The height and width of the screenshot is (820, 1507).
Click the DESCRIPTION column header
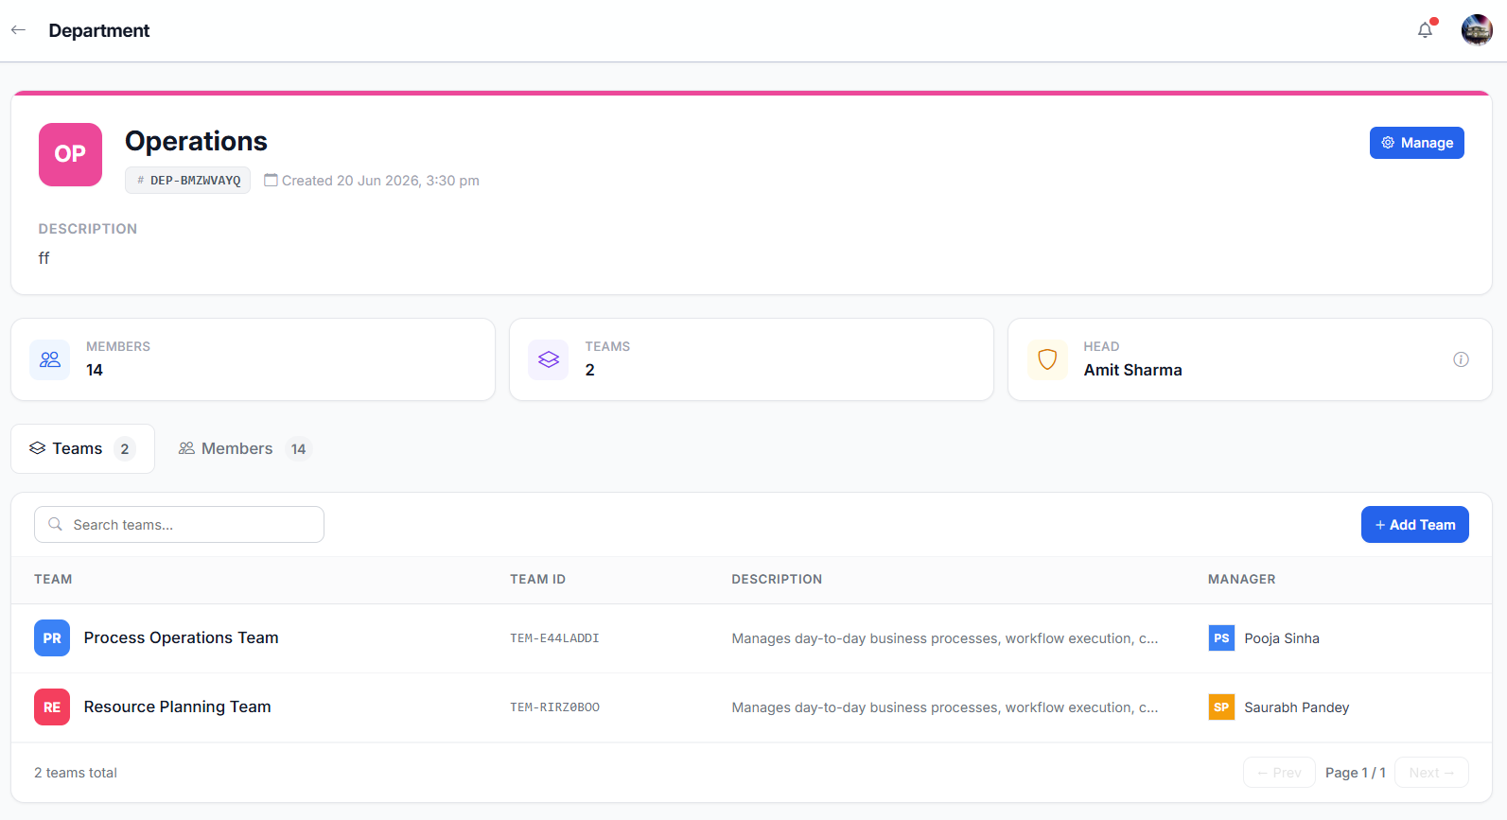[x=777, y=579]
